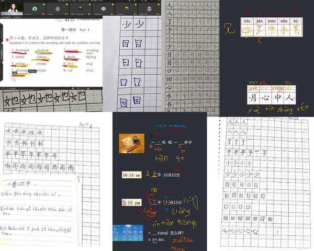
Task: Click the 月心中人 character card
Action: coord(272,96)
